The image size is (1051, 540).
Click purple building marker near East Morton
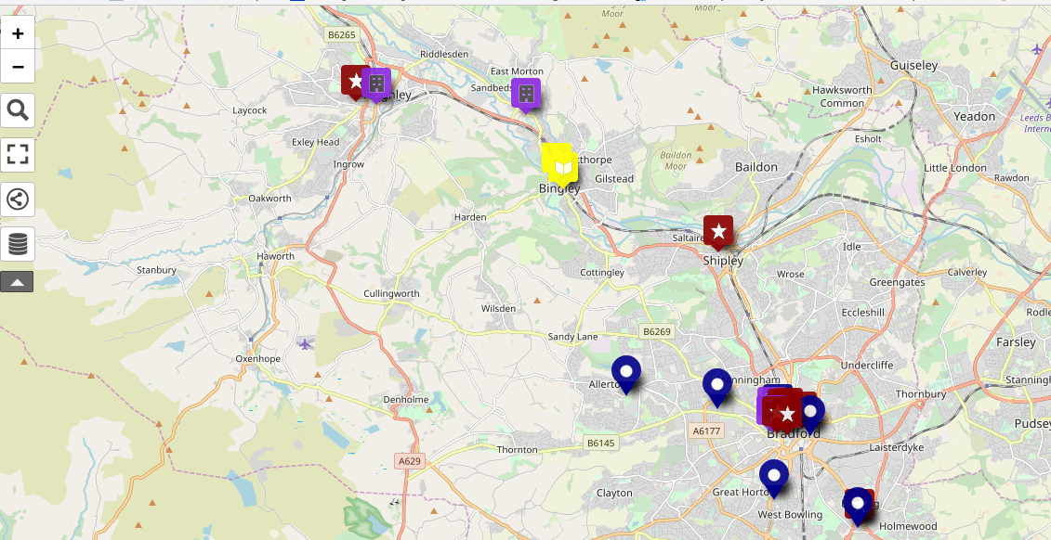[526, 93]
